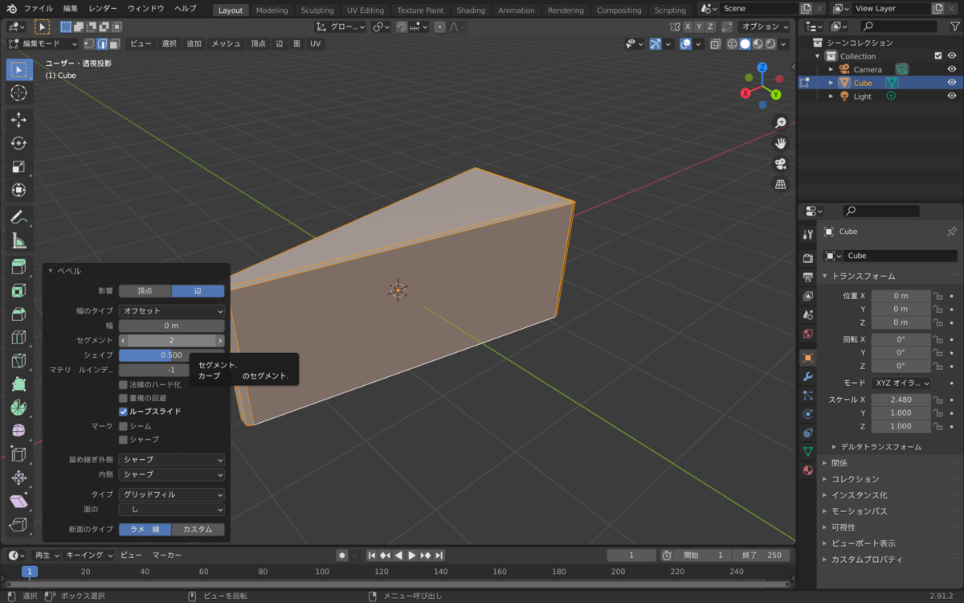Viewport: 964px width, 603px height.
Task: Open the メッシュ menu in viewport header
Action: click(226, 43)
